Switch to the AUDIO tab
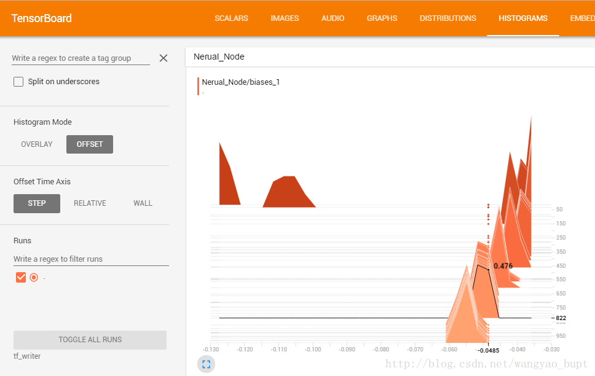The height and width of the screenshot is (376, 595). [x=333, y=18]
